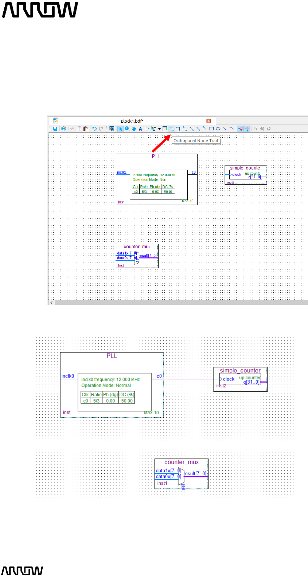Viewport: 308px width, 576px height.
Task: Click the '5/3' ratio cell in the wired PLL
Action: [96, 401]
